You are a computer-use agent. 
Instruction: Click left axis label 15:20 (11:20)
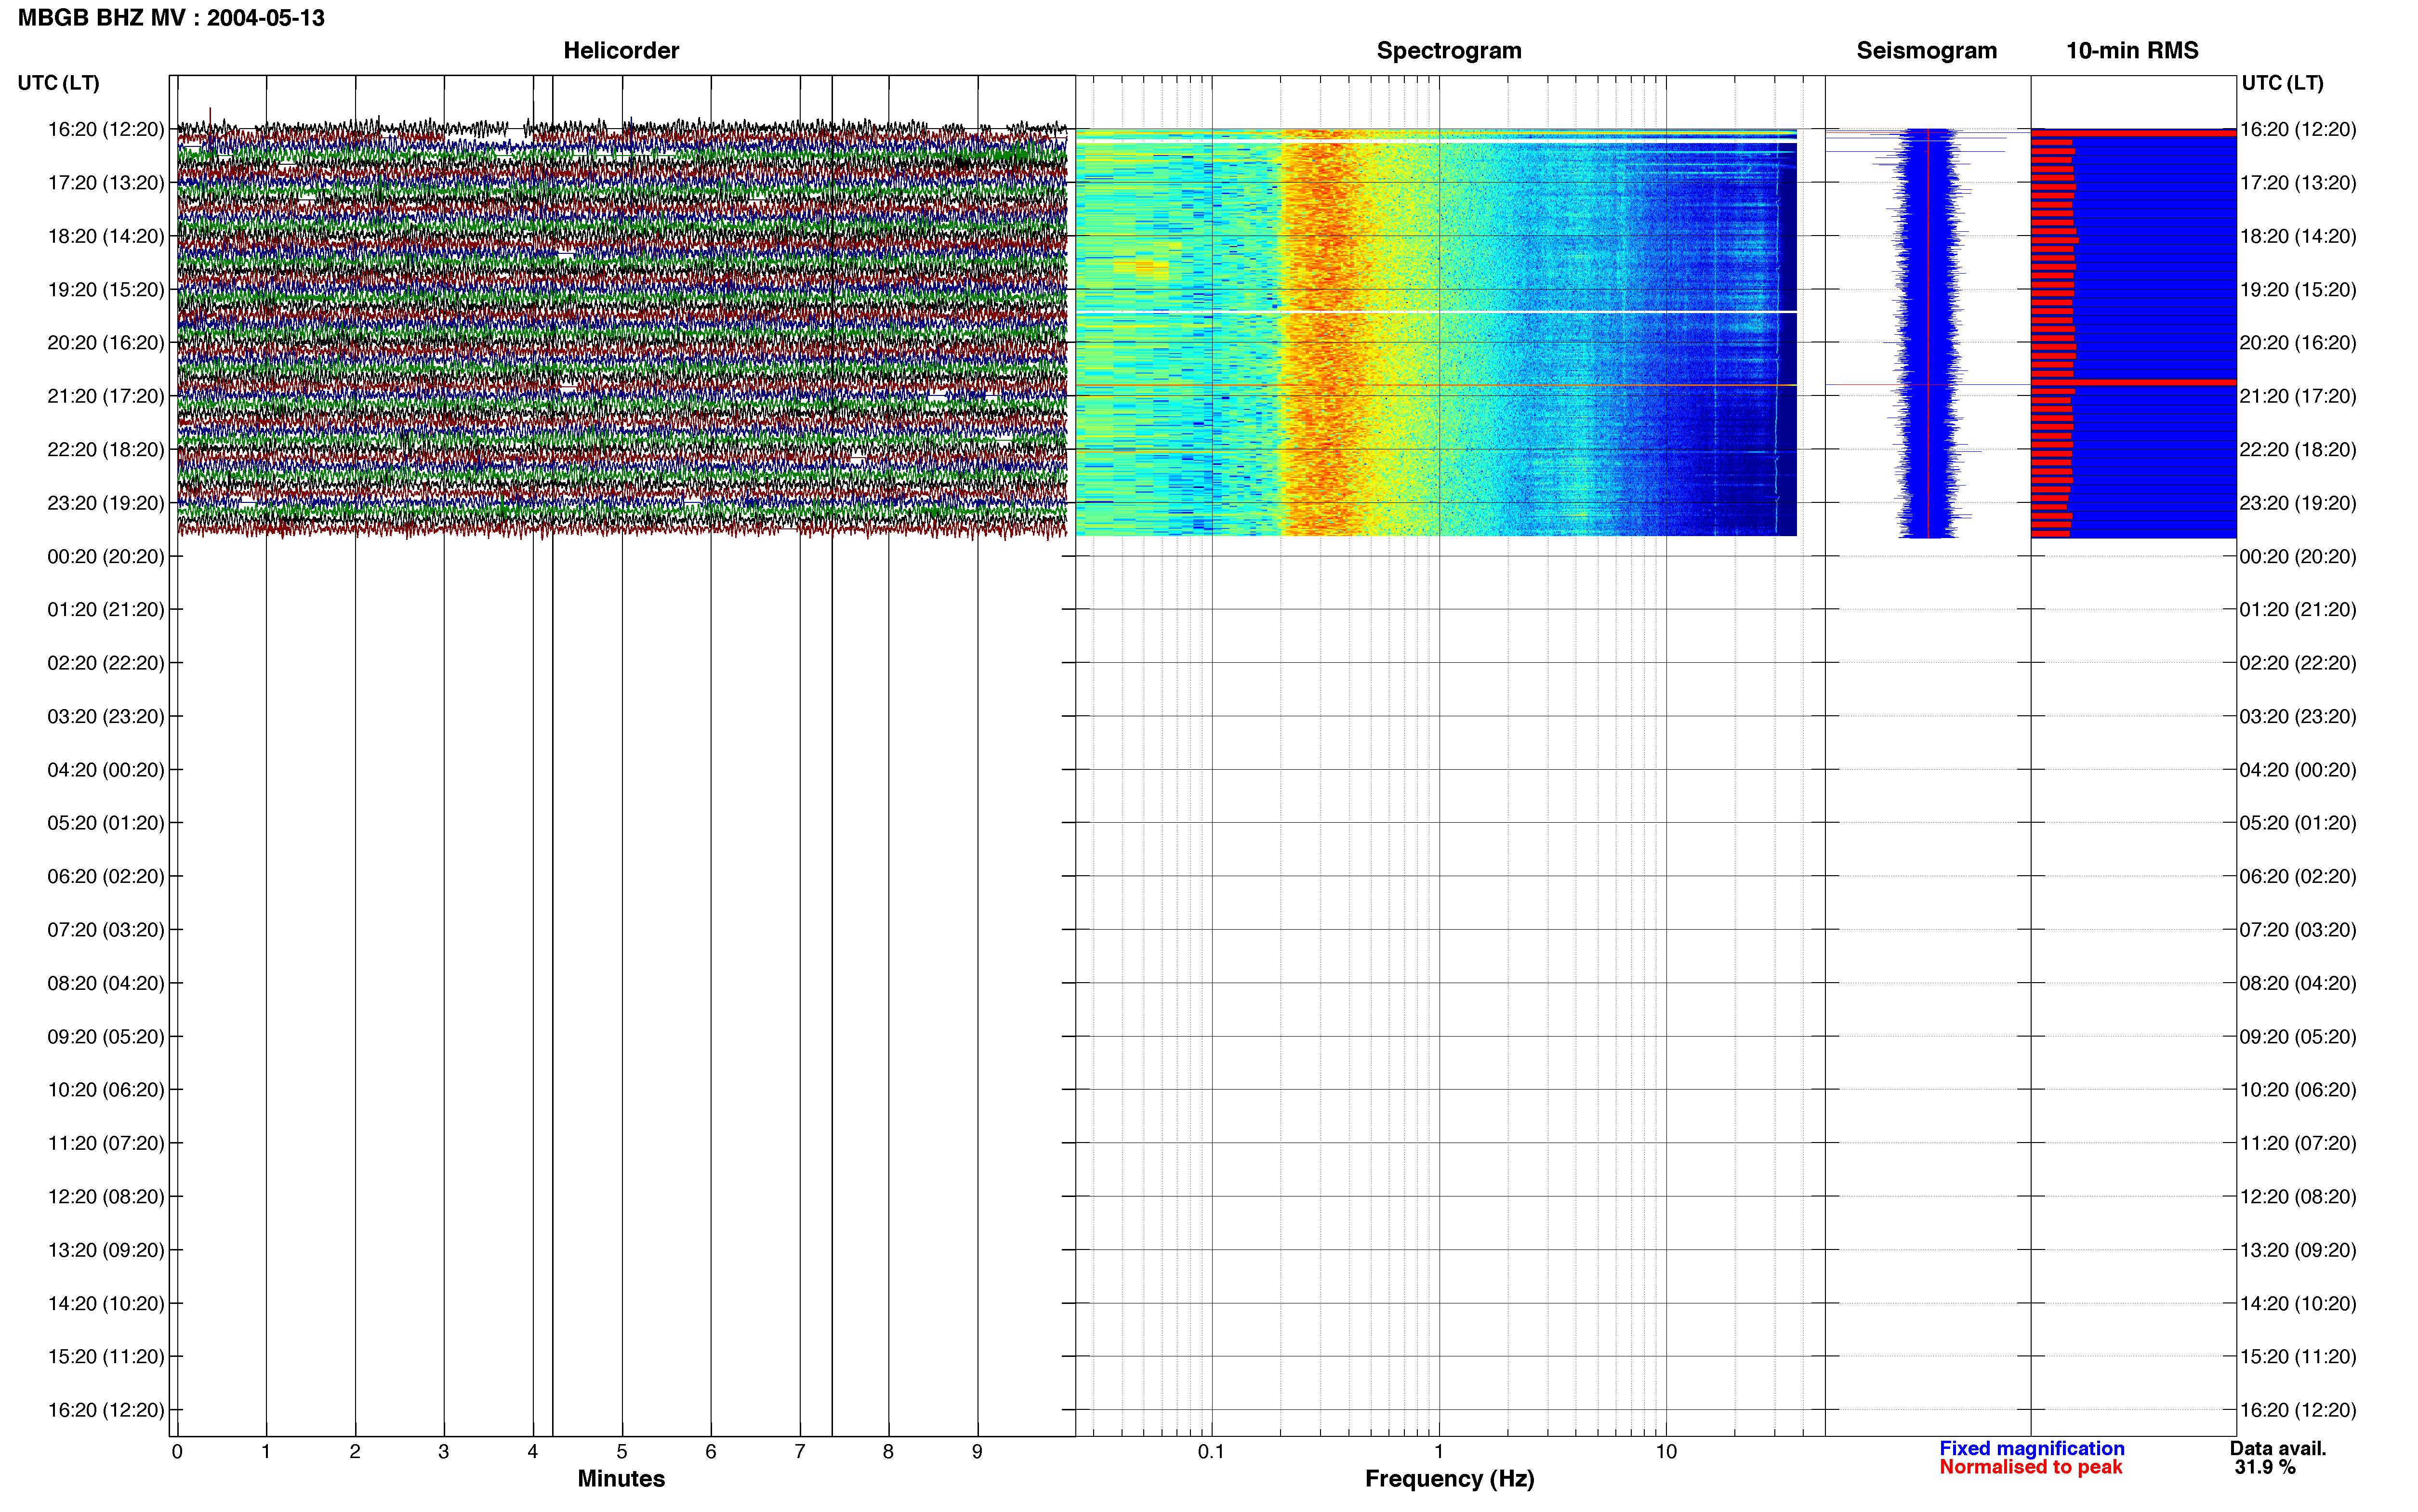click(x=106, y=1356)
